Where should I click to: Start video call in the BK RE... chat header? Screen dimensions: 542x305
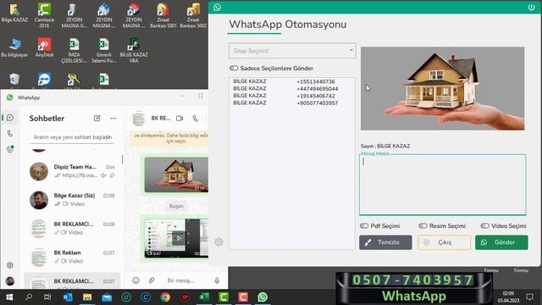180,119
